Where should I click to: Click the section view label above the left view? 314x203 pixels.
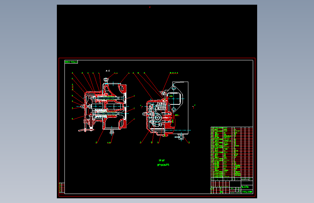(x=108, y=71)
